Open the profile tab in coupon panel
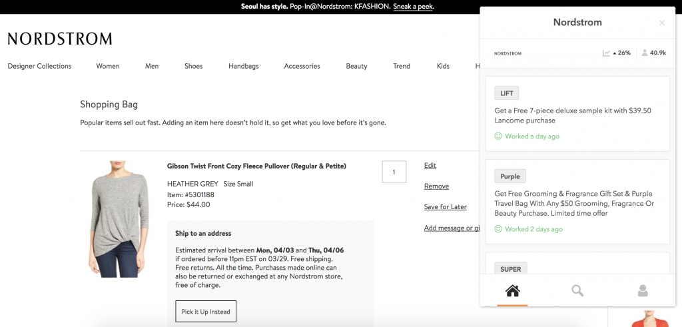Viewport: 682px width, 327px height. 643,290
